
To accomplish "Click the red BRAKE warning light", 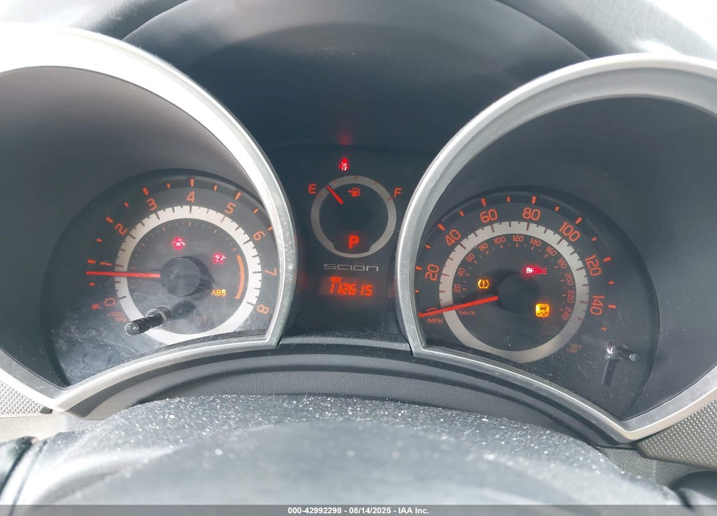I will 536,271.
